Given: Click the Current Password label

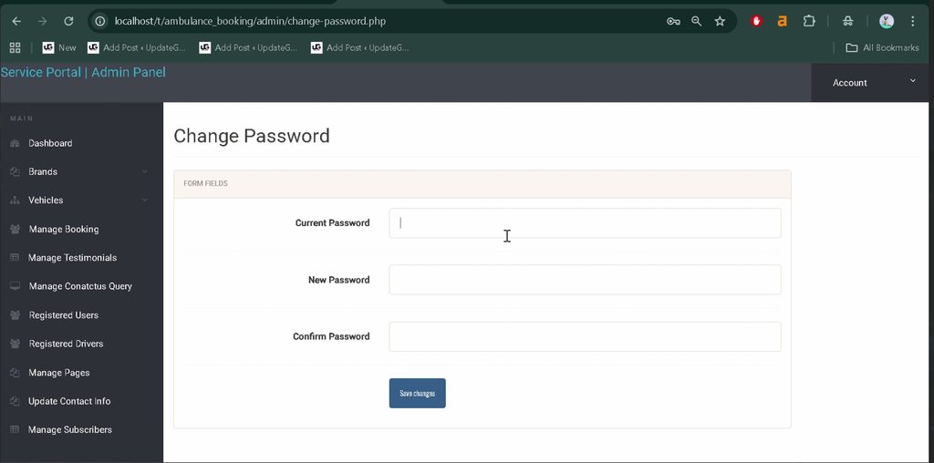Looking at the screenshot, I should [x=332, y=223].
